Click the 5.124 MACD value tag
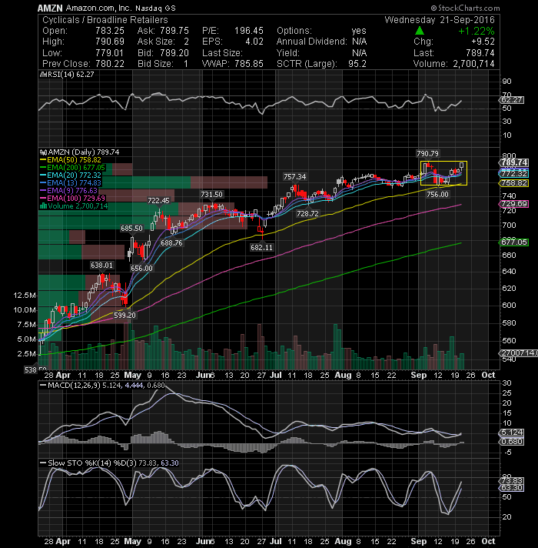The image size is (538, 548). 511,433
